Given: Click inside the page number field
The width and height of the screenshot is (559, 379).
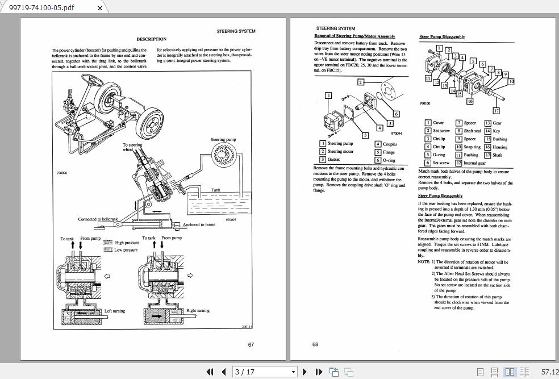Looking at the screenshot, I should [256, 372].
